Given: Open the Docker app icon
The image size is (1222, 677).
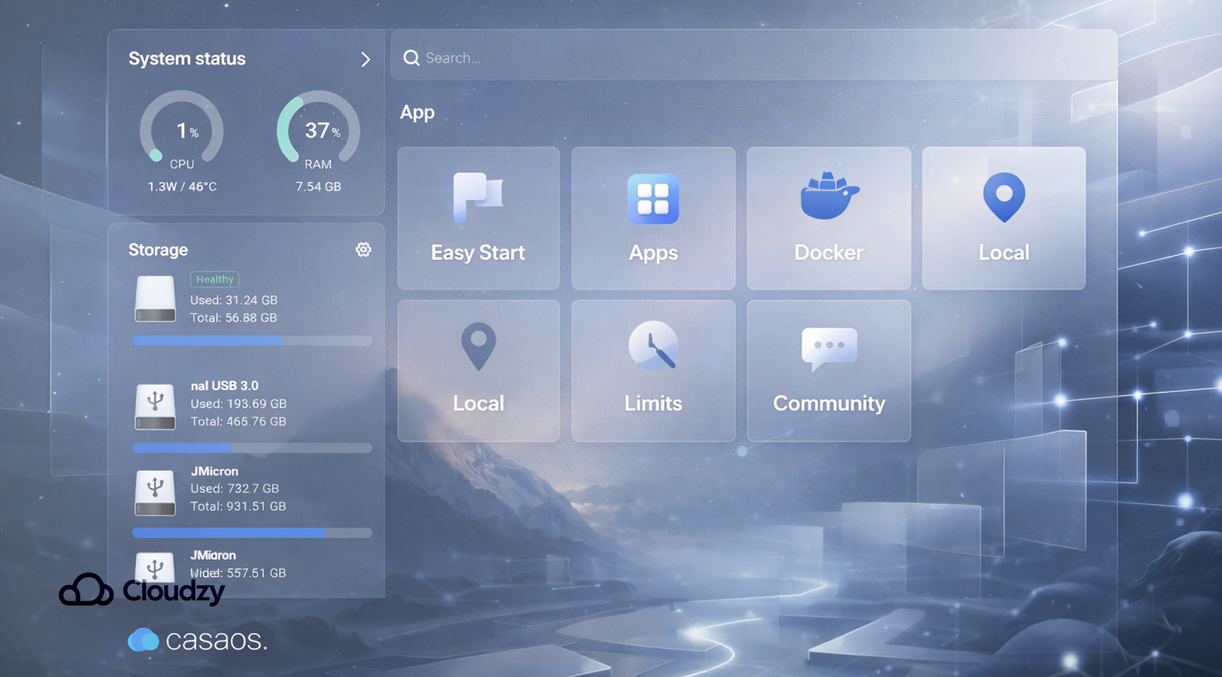Looking at the screenshot, I should 828,217.
